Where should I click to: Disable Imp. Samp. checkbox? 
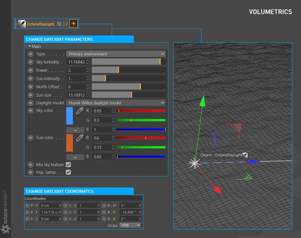68,172
